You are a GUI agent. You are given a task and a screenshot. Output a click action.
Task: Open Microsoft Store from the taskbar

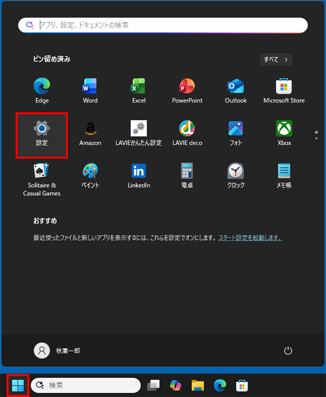[x=242, y=385]
